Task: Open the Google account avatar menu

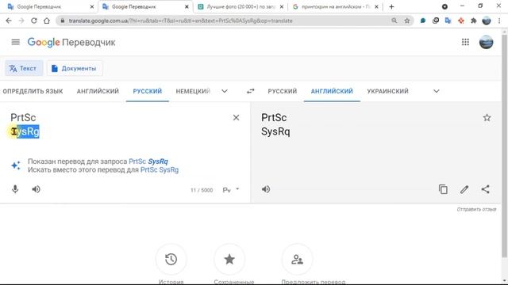Action: pos(486,42)
